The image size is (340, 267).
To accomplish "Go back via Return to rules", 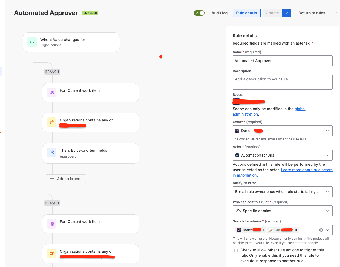I will (x=312, y=13).
